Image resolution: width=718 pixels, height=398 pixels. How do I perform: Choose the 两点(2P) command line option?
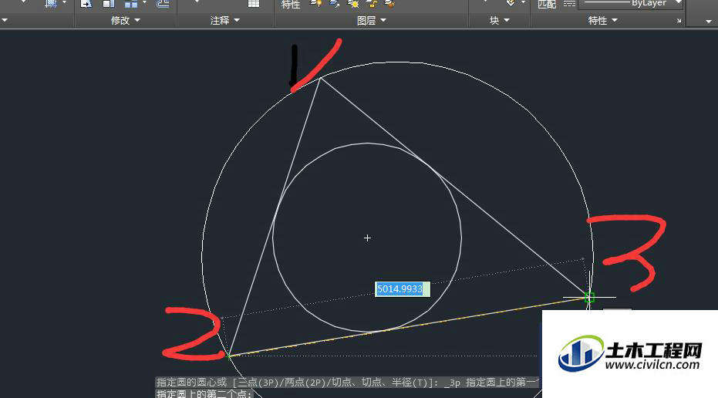point(305,383)
